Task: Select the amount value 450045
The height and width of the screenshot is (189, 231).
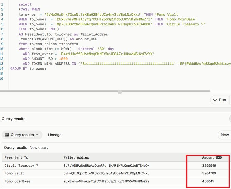Action: tap(208, 181)
